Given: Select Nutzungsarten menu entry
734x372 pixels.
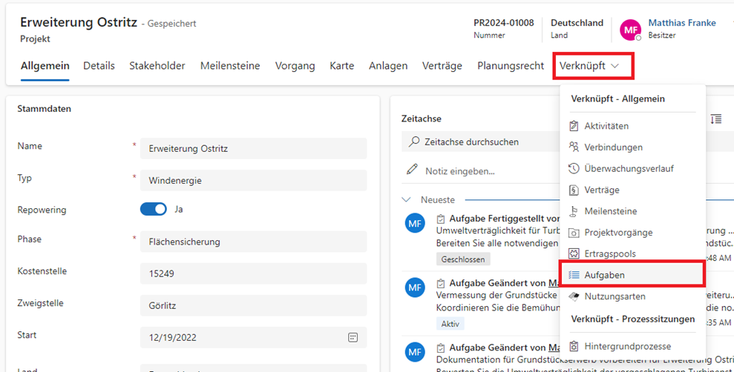Looking at the screenshot, I should (615, 296).
